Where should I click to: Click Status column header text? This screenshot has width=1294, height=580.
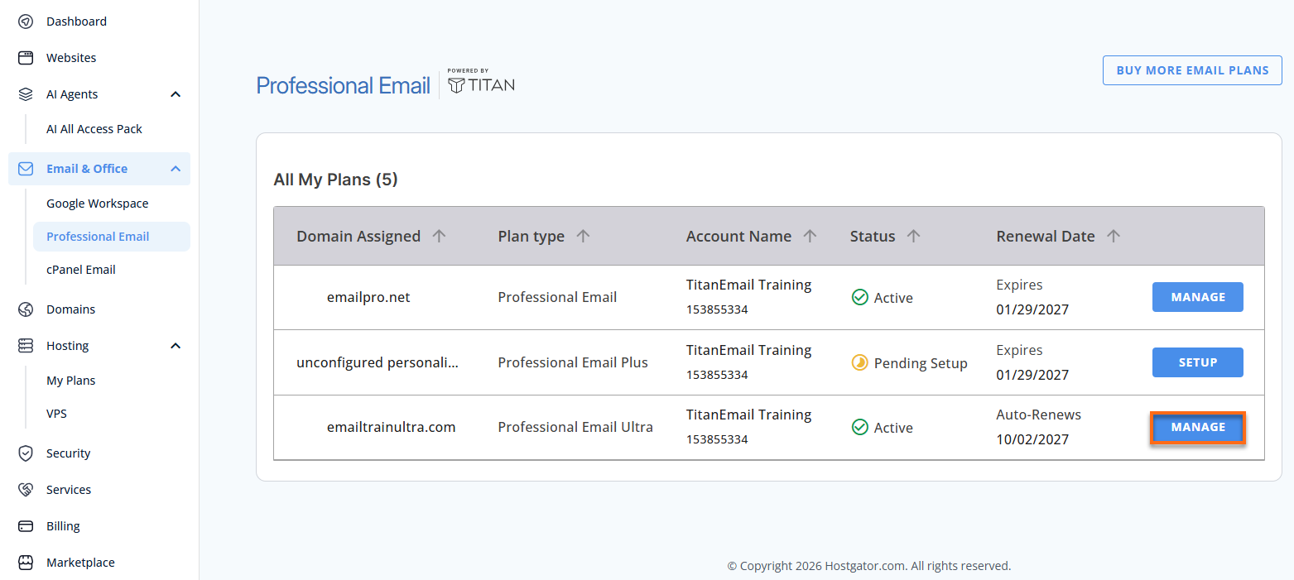pos(873,236)
